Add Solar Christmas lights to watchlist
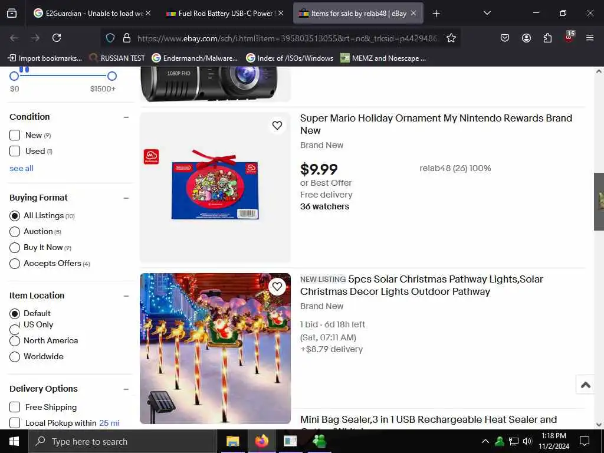Viewport: 604px width, 453px height. (277, 286)
